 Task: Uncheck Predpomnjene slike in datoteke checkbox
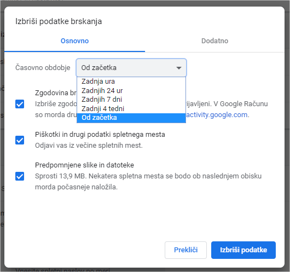click(20, 176)
